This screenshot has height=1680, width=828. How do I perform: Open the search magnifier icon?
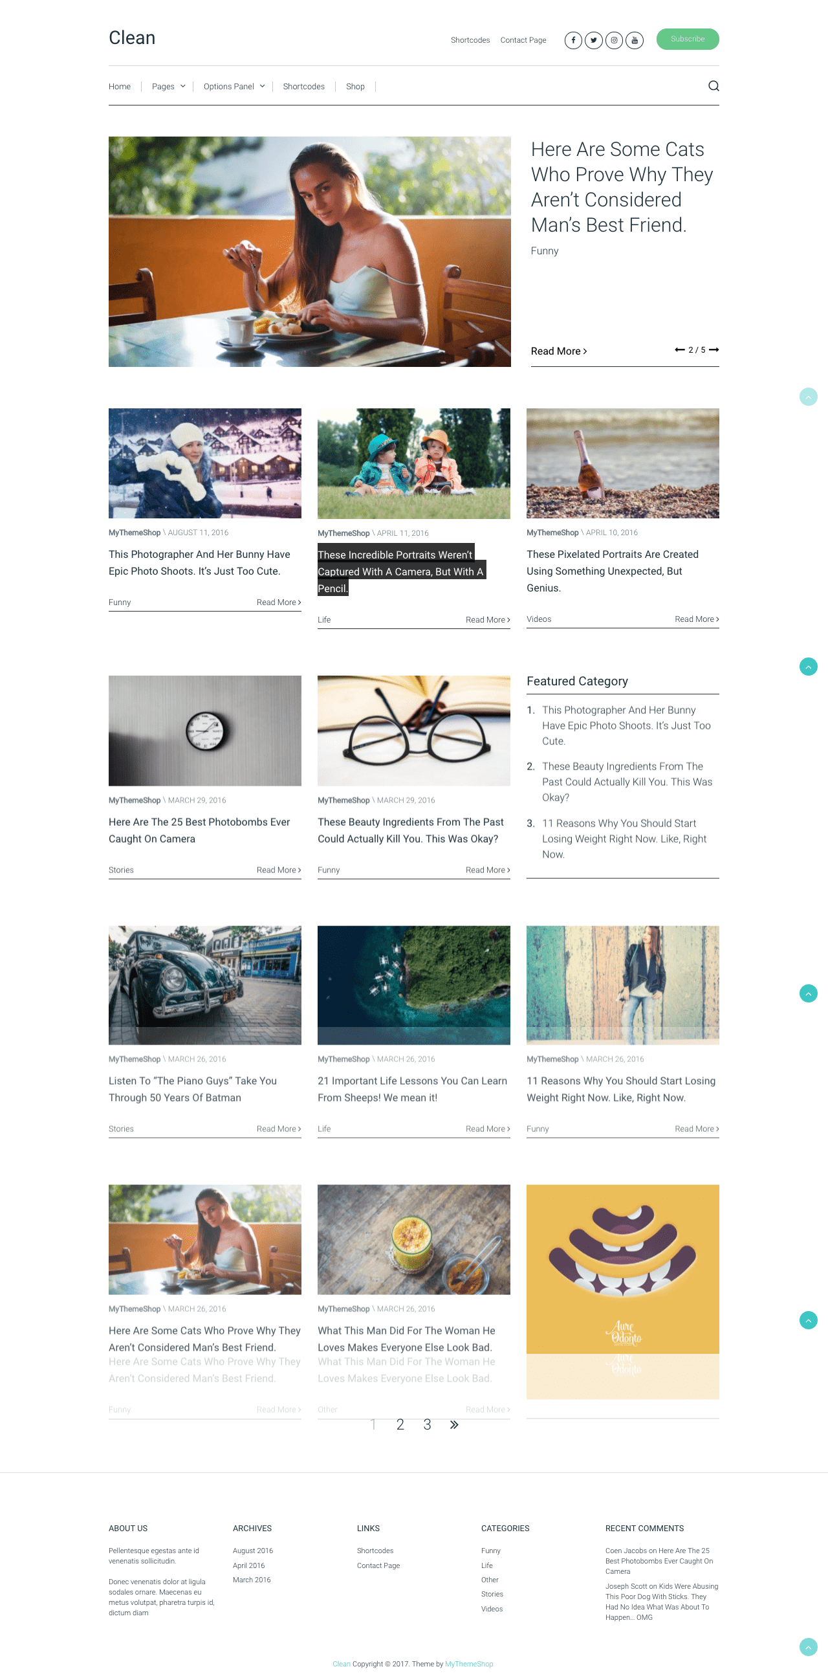click(714, 86)
